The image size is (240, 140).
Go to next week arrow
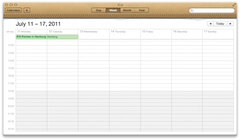pos(230,24)
